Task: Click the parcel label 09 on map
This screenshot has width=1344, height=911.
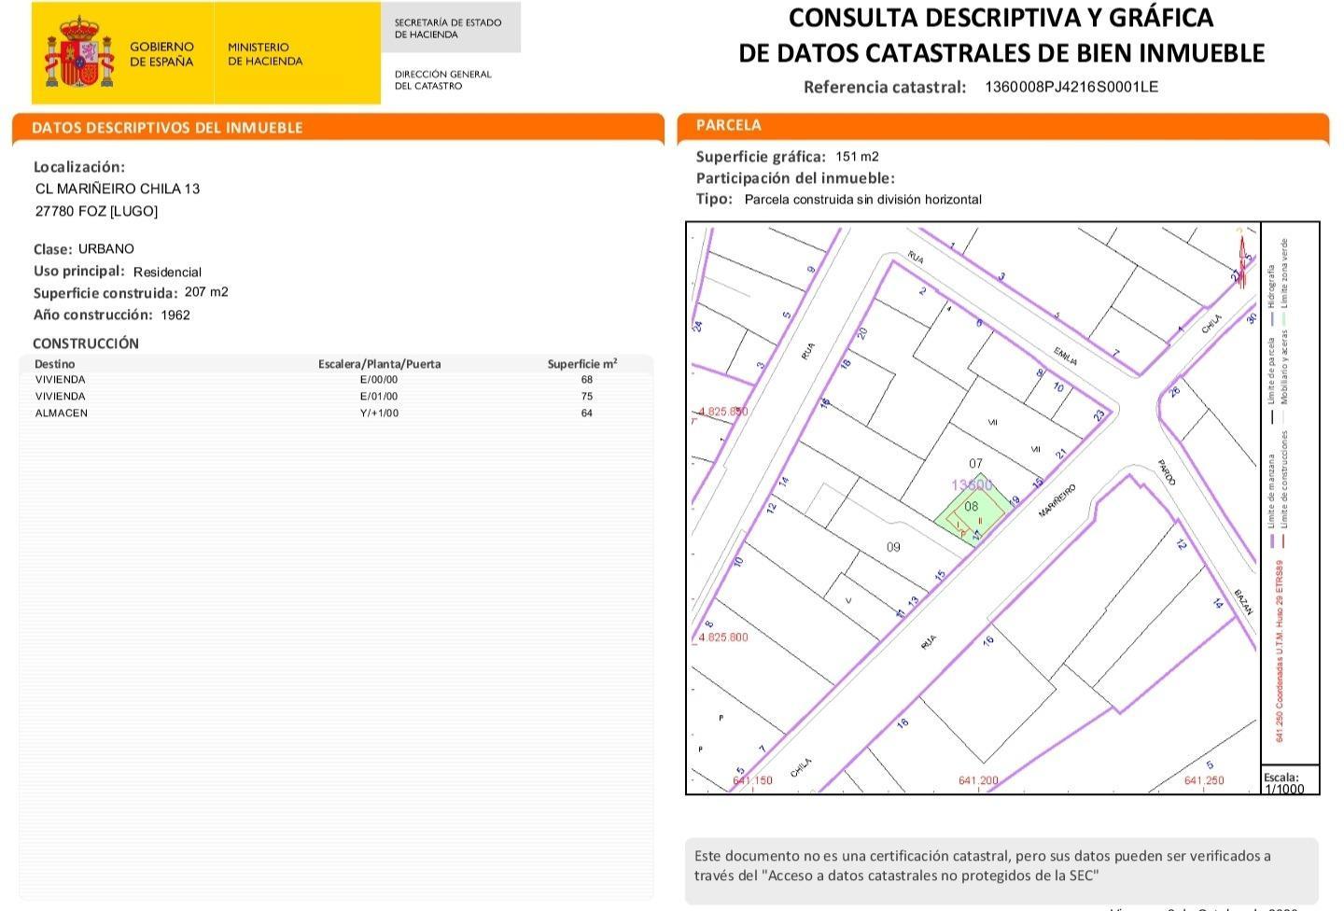Action: coord(893,547)
